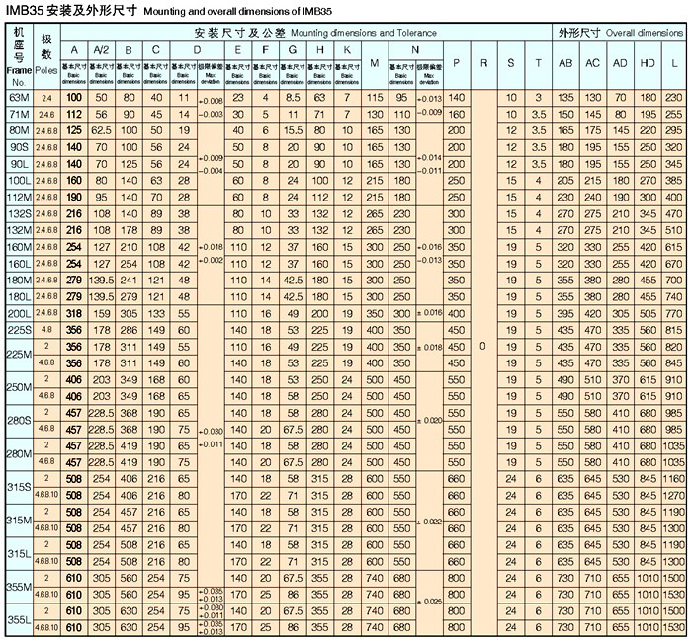
Task: Click frame label '112M'
Action: click(x=19, y=198)
